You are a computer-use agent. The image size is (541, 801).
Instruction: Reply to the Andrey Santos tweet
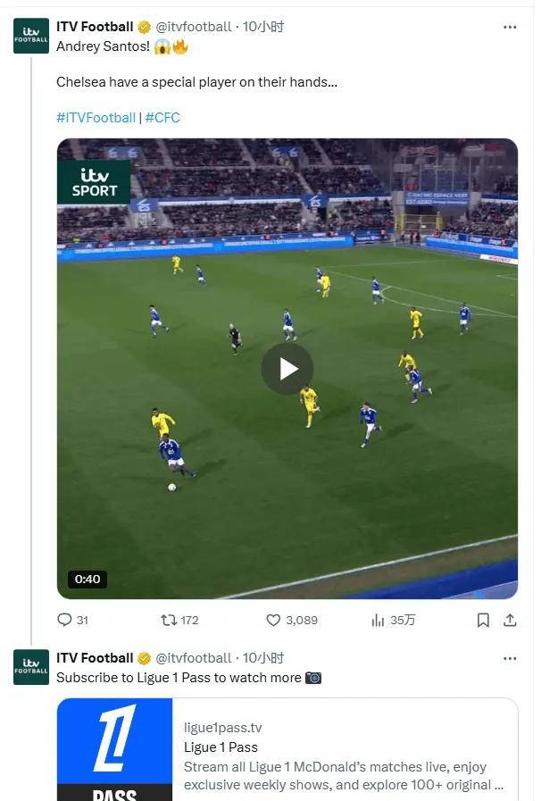64,620
